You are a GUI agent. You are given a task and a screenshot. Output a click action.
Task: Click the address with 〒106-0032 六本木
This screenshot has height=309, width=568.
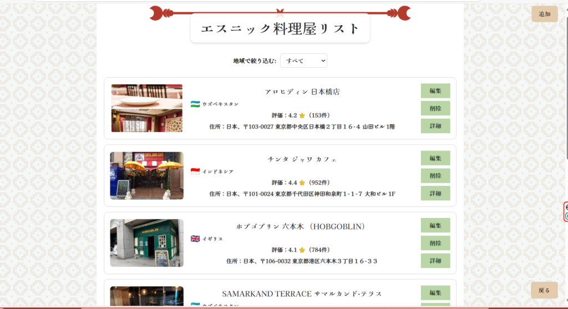point(302,261)
